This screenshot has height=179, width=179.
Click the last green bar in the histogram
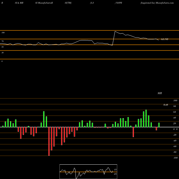pos(159,125)
